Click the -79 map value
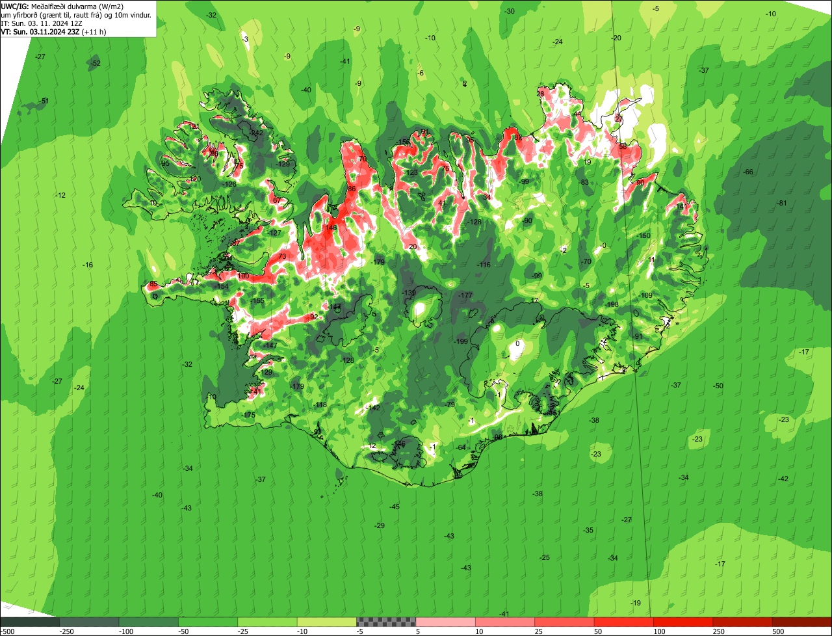Viewport: 832px width, 636px height. pyautogui.click(x=450, y=404)
